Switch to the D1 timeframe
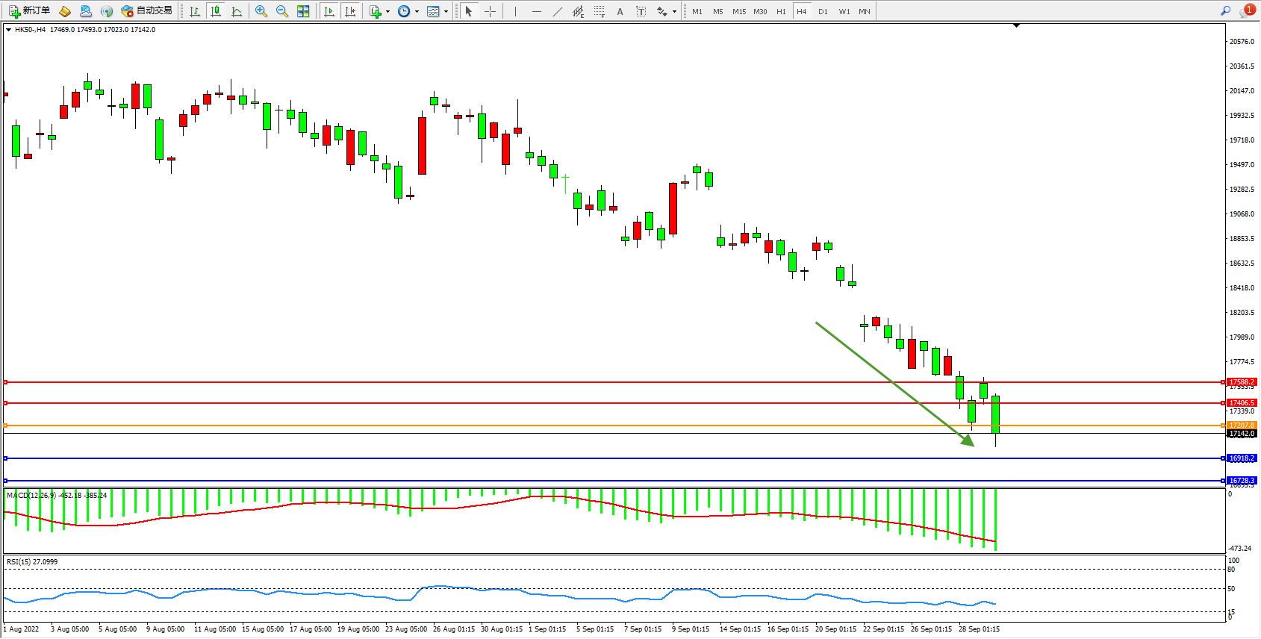 pyautogui.click(x=823, y=11)
